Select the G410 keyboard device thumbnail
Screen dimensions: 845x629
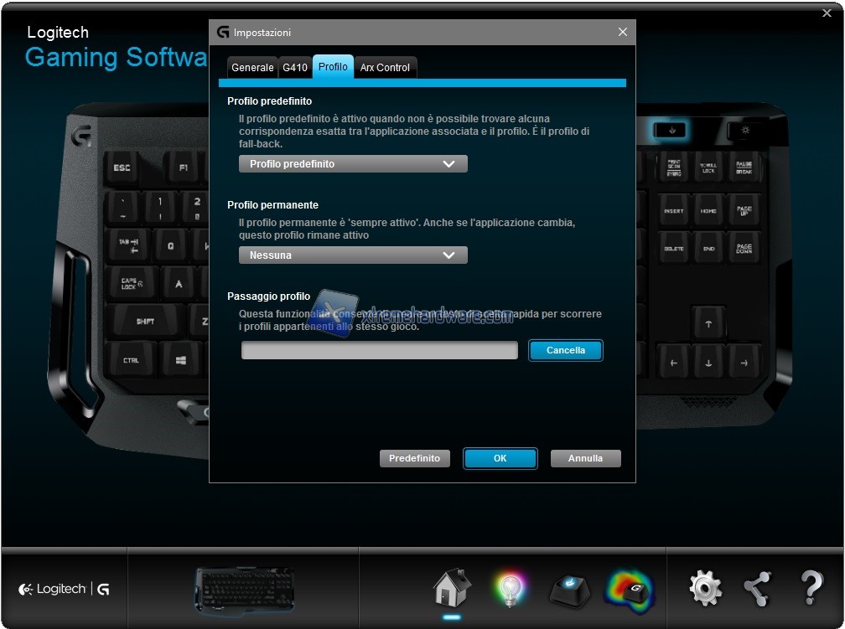pyautogui.click(x=245, y=589)
